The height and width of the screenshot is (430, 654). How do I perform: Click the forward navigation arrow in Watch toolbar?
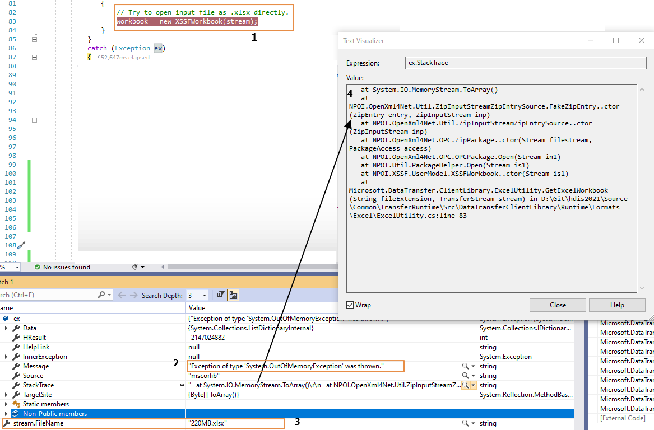coord(133,295)
